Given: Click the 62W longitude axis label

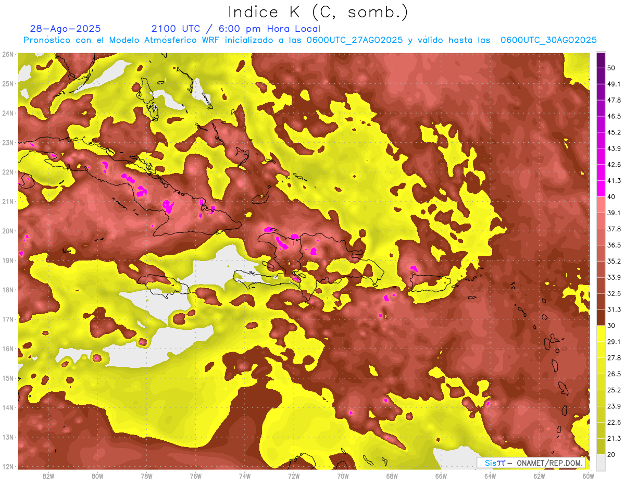Looking at the screenshot, I should click(x=539, y=476).
